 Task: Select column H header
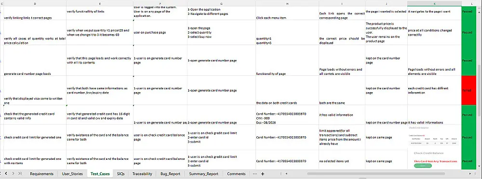click(x=287, y=3)
